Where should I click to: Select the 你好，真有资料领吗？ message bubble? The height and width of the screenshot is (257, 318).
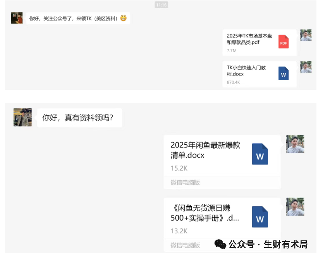click(x=79, y=118)
